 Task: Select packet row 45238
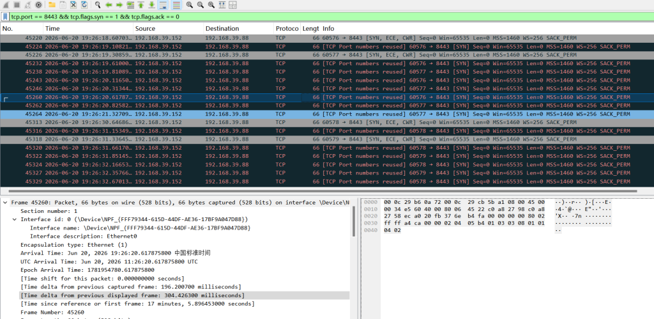tap(327, 72)
